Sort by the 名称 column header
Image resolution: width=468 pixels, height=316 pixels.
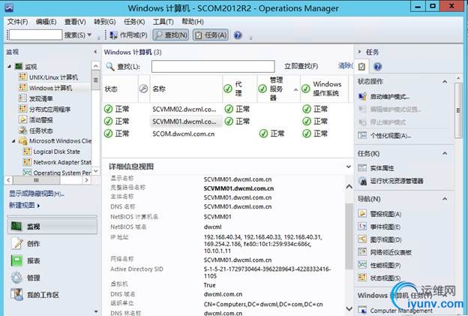186,89
